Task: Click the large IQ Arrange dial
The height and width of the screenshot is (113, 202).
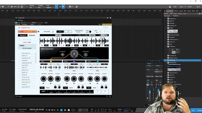Action: pos(74,54)
